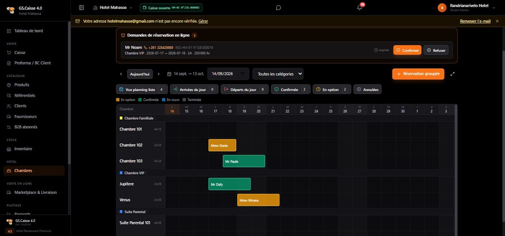Go to previous planning period arrow
Image resolution: width=505 pixels, height=236 pixels.
(x=121, y=74)
